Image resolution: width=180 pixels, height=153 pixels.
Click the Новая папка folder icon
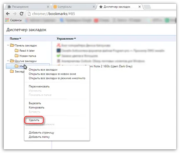[17, 56]
